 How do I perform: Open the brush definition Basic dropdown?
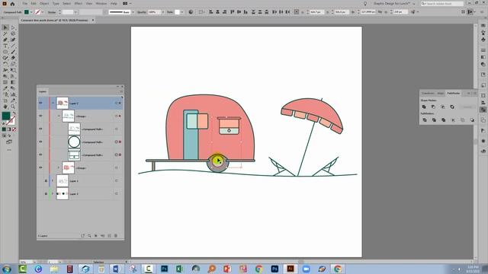pos(133,12)
